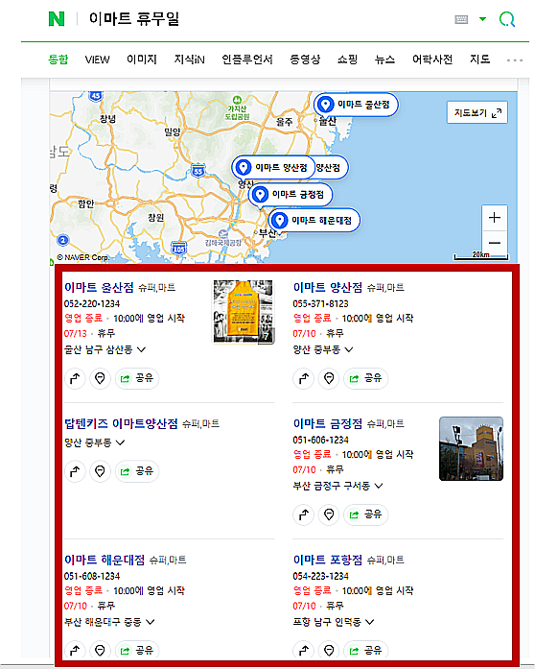Click the 052-220-1234 phone number
535x669 pixels.
(92, 303)
